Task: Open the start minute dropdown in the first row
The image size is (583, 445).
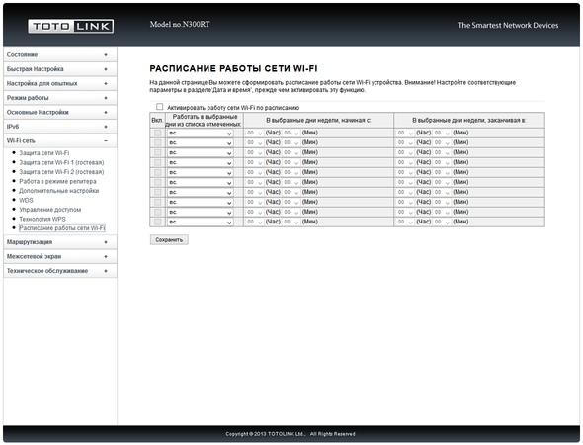Action: tap(291, 133)
